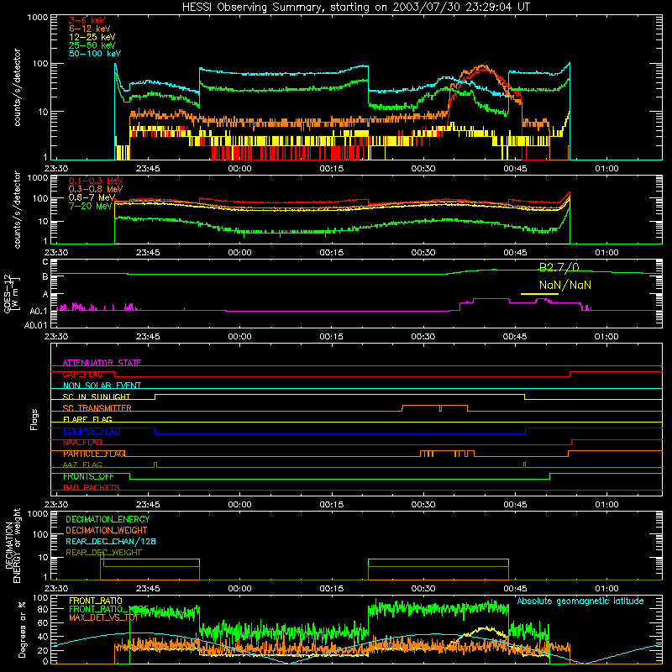Select the SC_TRANSMITTER flag label
672x672 pixels.
(x=97, y=408)
